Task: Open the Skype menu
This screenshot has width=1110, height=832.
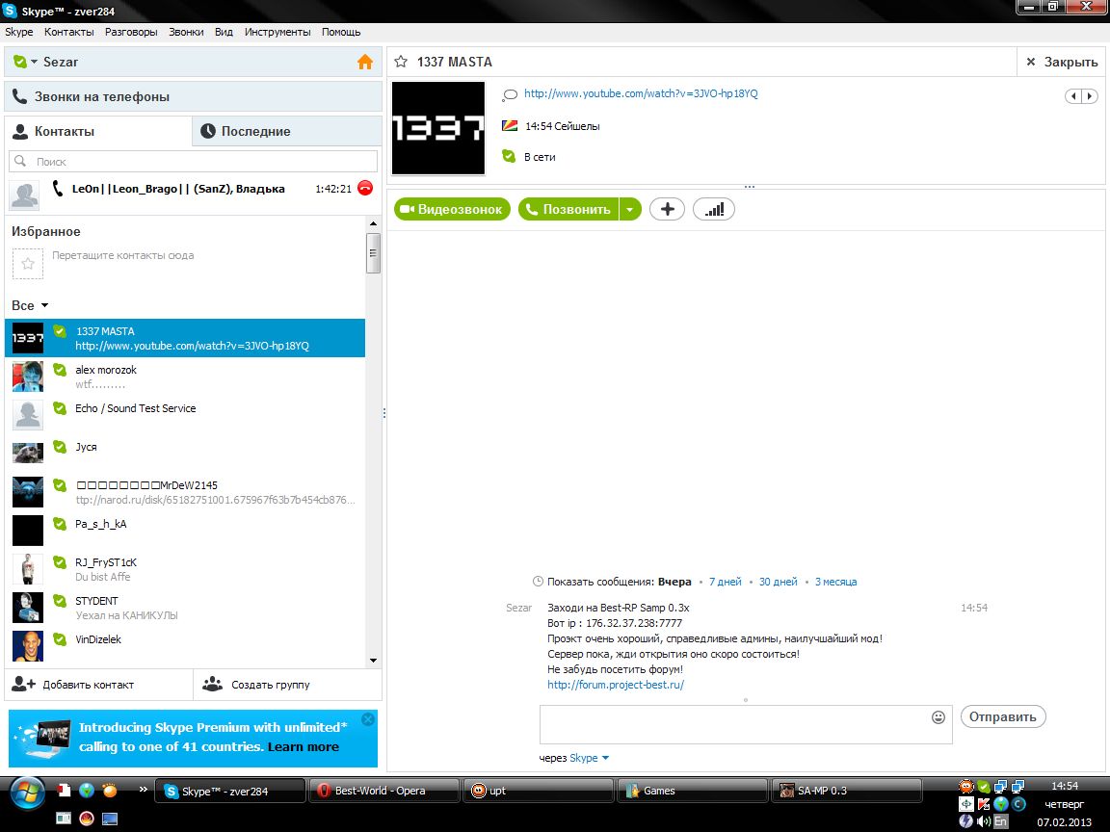Action: coord(19,32)
